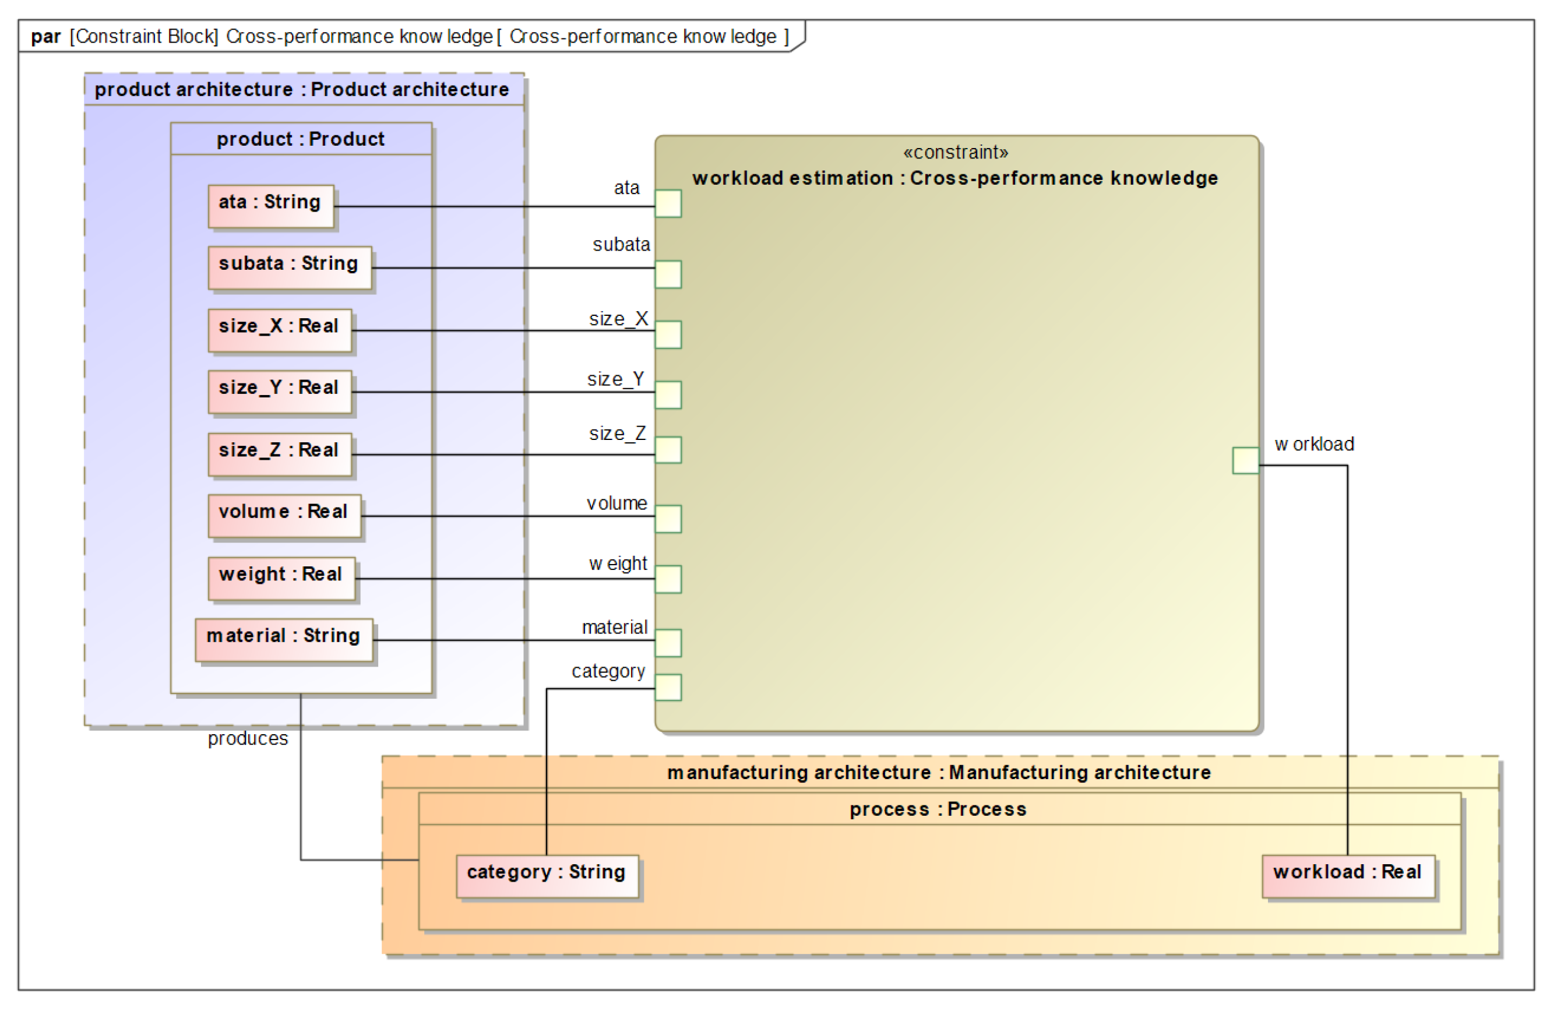Screen dimensions: 1557x1011
Task: Click the category parameter port
Action: pos(668,687)
